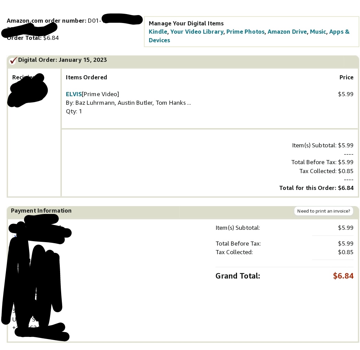Click Need to print an invoice button
Viewport: 360px width, 350px height.
point(324,211)
